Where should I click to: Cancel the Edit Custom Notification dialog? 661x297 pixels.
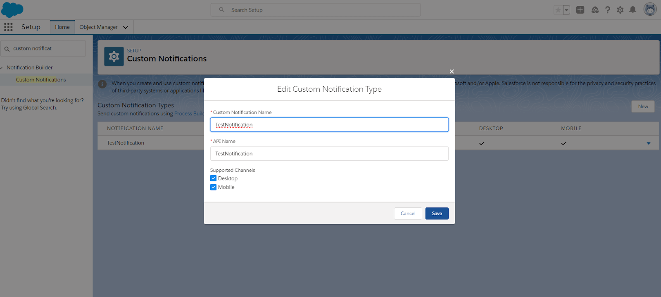pos(408,214)
